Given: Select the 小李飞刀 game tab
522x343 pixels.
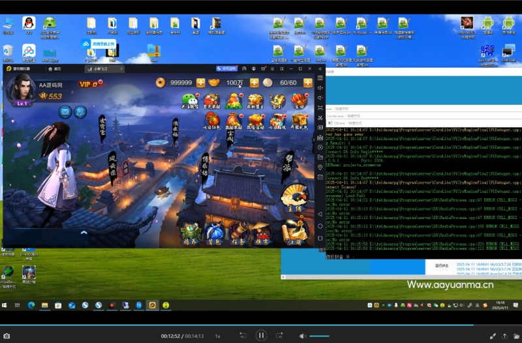Looking at the screenshot, I should [100, 69].
